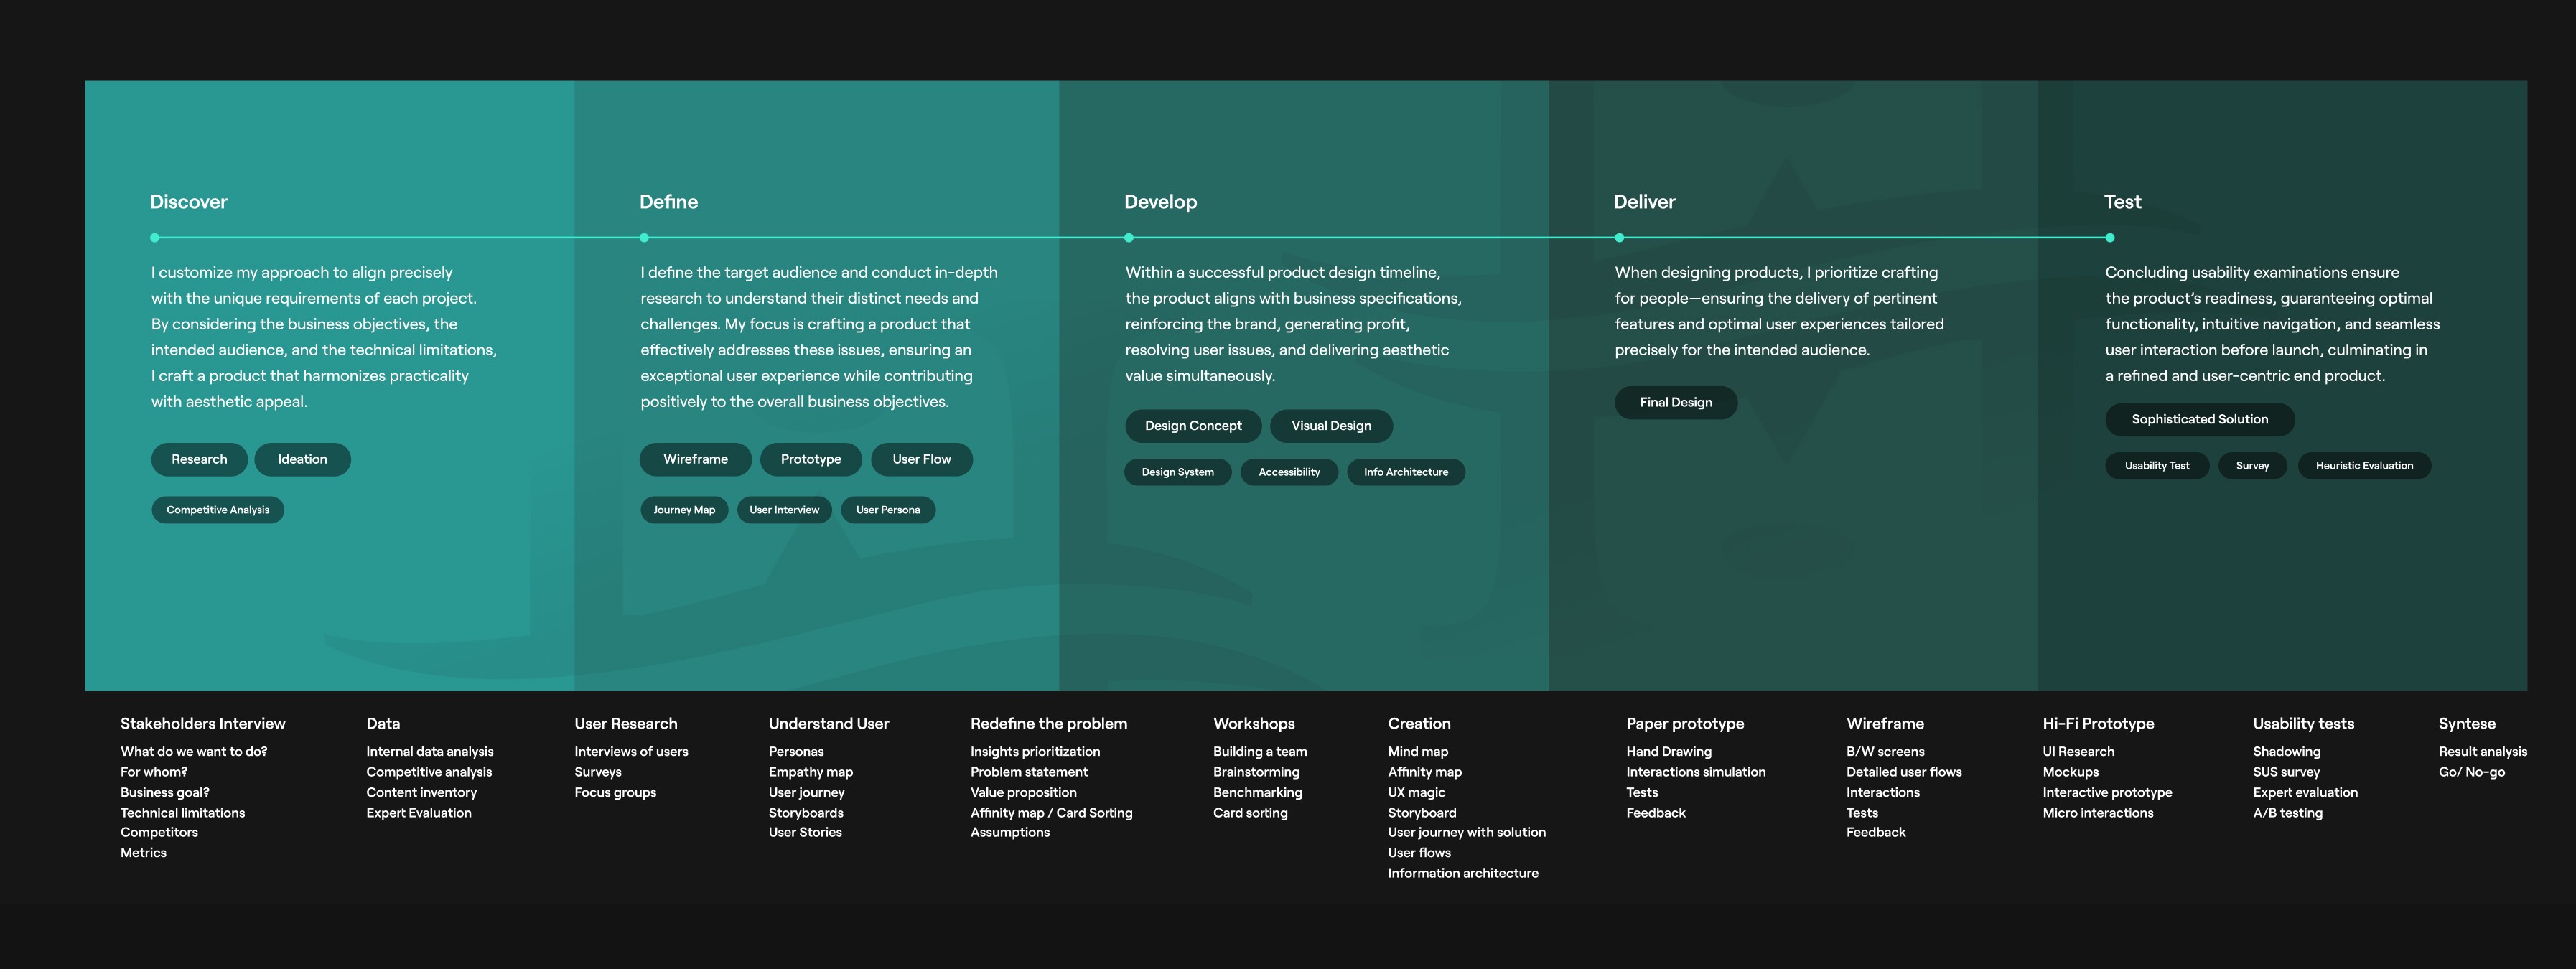This screenshot has width=2576, height=969.
Task: Choose the Accessibility tag
Action: click(x=1288, y=472)
